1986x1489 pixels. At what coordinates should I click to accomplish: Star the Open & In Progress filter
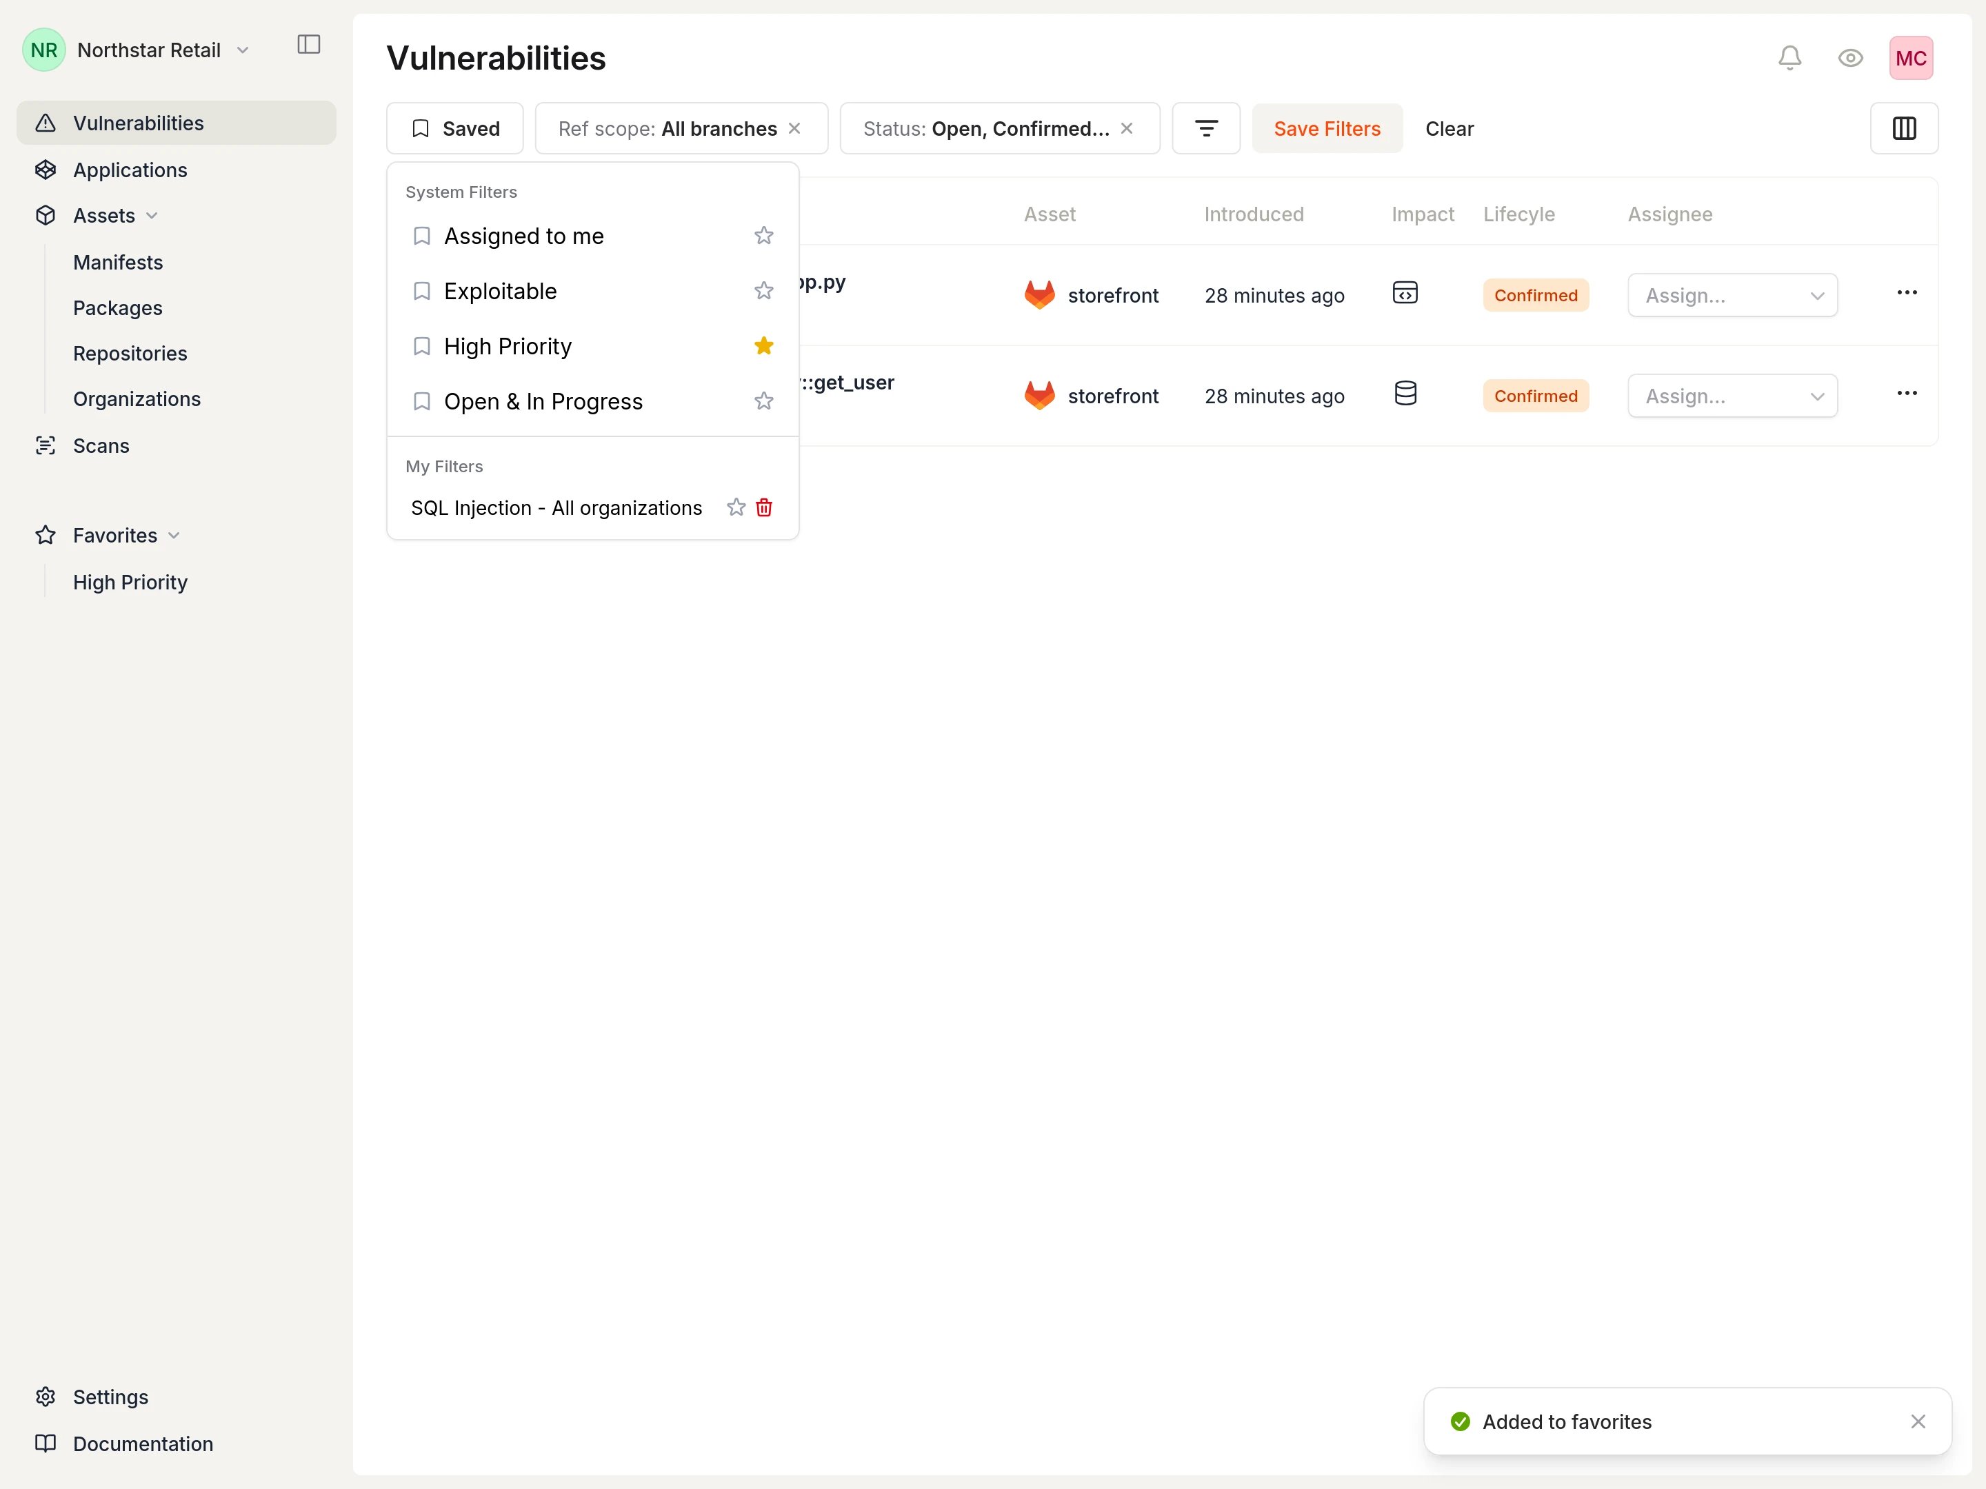pyautogui.click(x=763, y=401)
